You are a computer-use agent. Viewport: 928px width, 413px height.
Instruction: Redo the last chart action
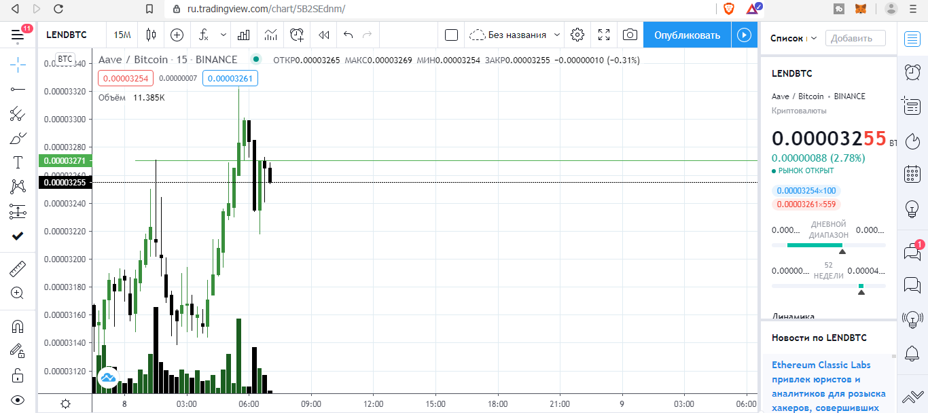[368, 35]
